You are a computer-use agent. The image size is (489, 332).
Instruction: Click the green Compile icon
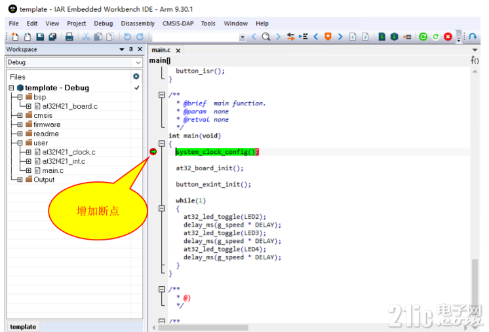tap(381, 37)
